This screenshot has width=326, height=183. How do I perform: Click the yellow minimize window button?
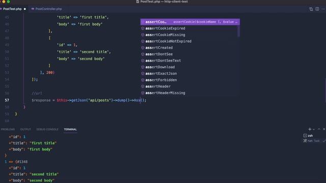tap(4, 2)
